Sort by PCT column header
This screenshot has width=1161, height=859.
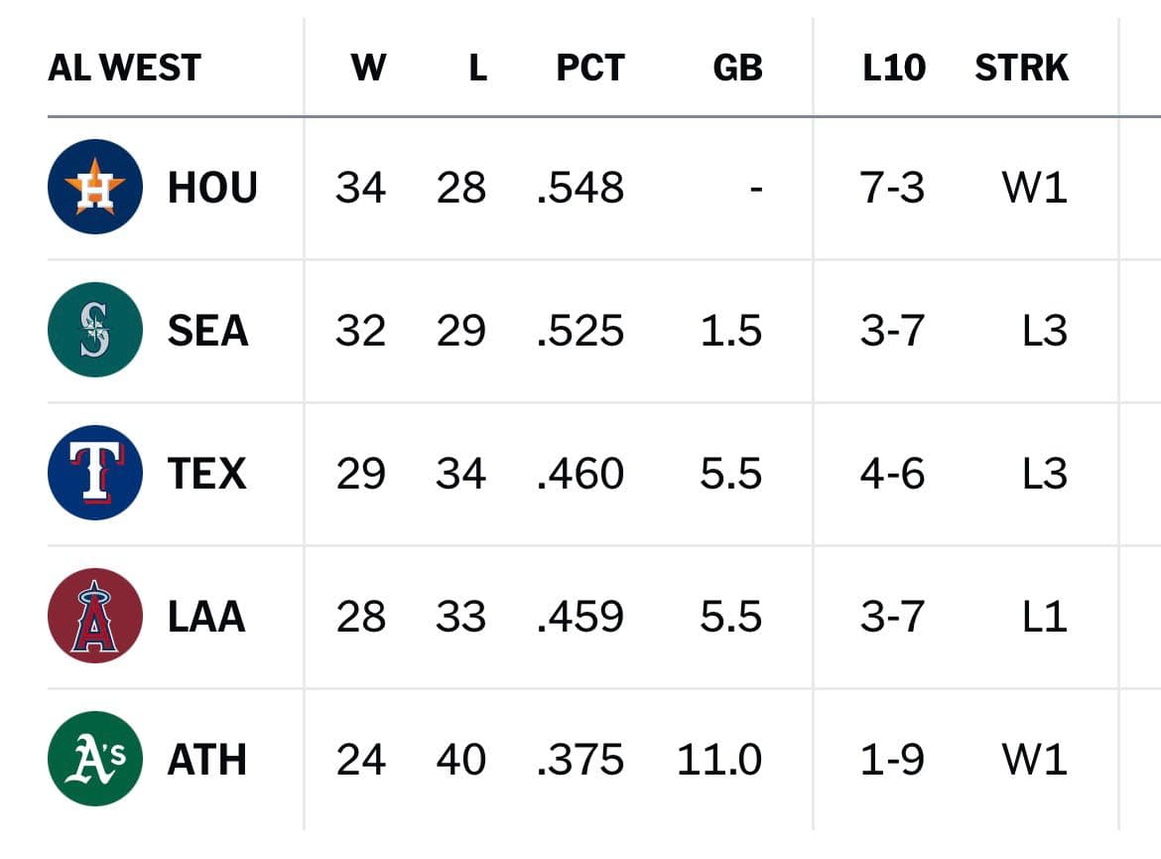tap(589, 68)
